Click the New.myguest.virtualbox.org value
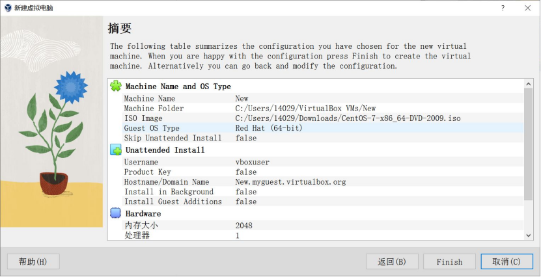This screenshot has width=541, height=277. pyautogui.click(x=290, y=181)
